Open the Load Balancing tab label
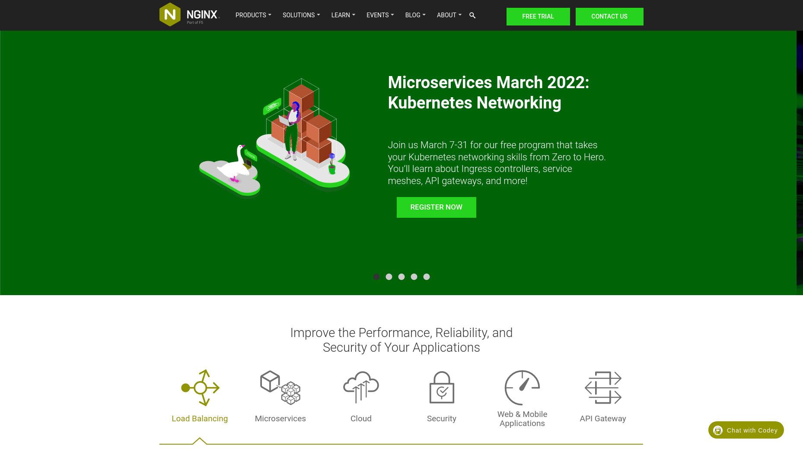Viewport: 803px width, 455px height. [200, 419]
